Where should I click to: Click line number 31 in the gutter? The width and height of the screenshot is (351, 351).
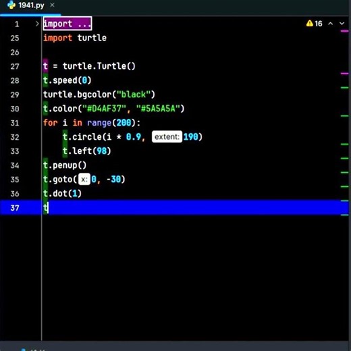tap(15, 123)
